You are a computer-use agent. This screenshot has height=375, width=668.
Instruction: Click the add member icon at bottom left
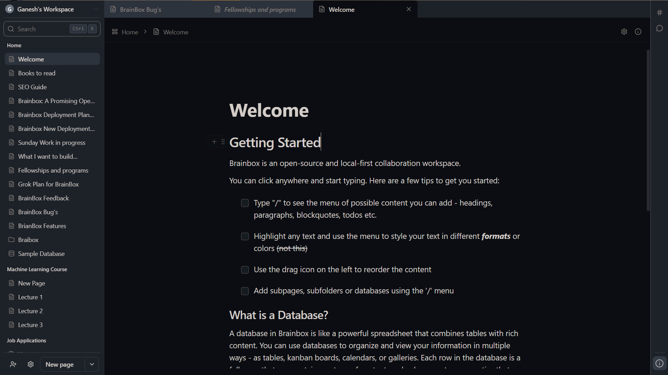13,364
